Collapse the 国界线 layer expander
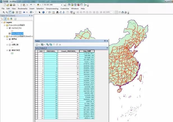 pyautogui.click(x=7, y=39)
